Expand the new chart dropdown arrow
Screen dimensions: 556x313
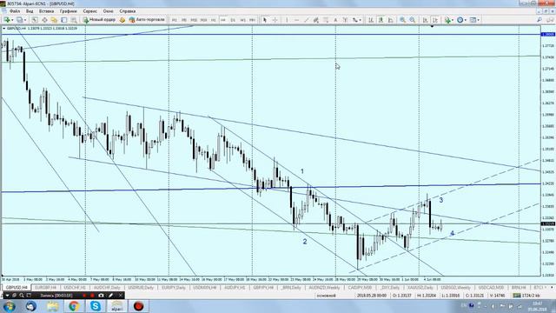(12, 20)
